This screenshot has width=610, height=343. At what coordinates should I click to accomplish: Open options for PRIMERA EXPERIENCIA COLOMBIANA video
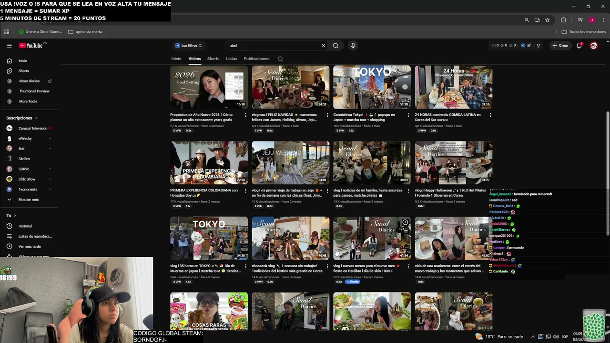245,191
